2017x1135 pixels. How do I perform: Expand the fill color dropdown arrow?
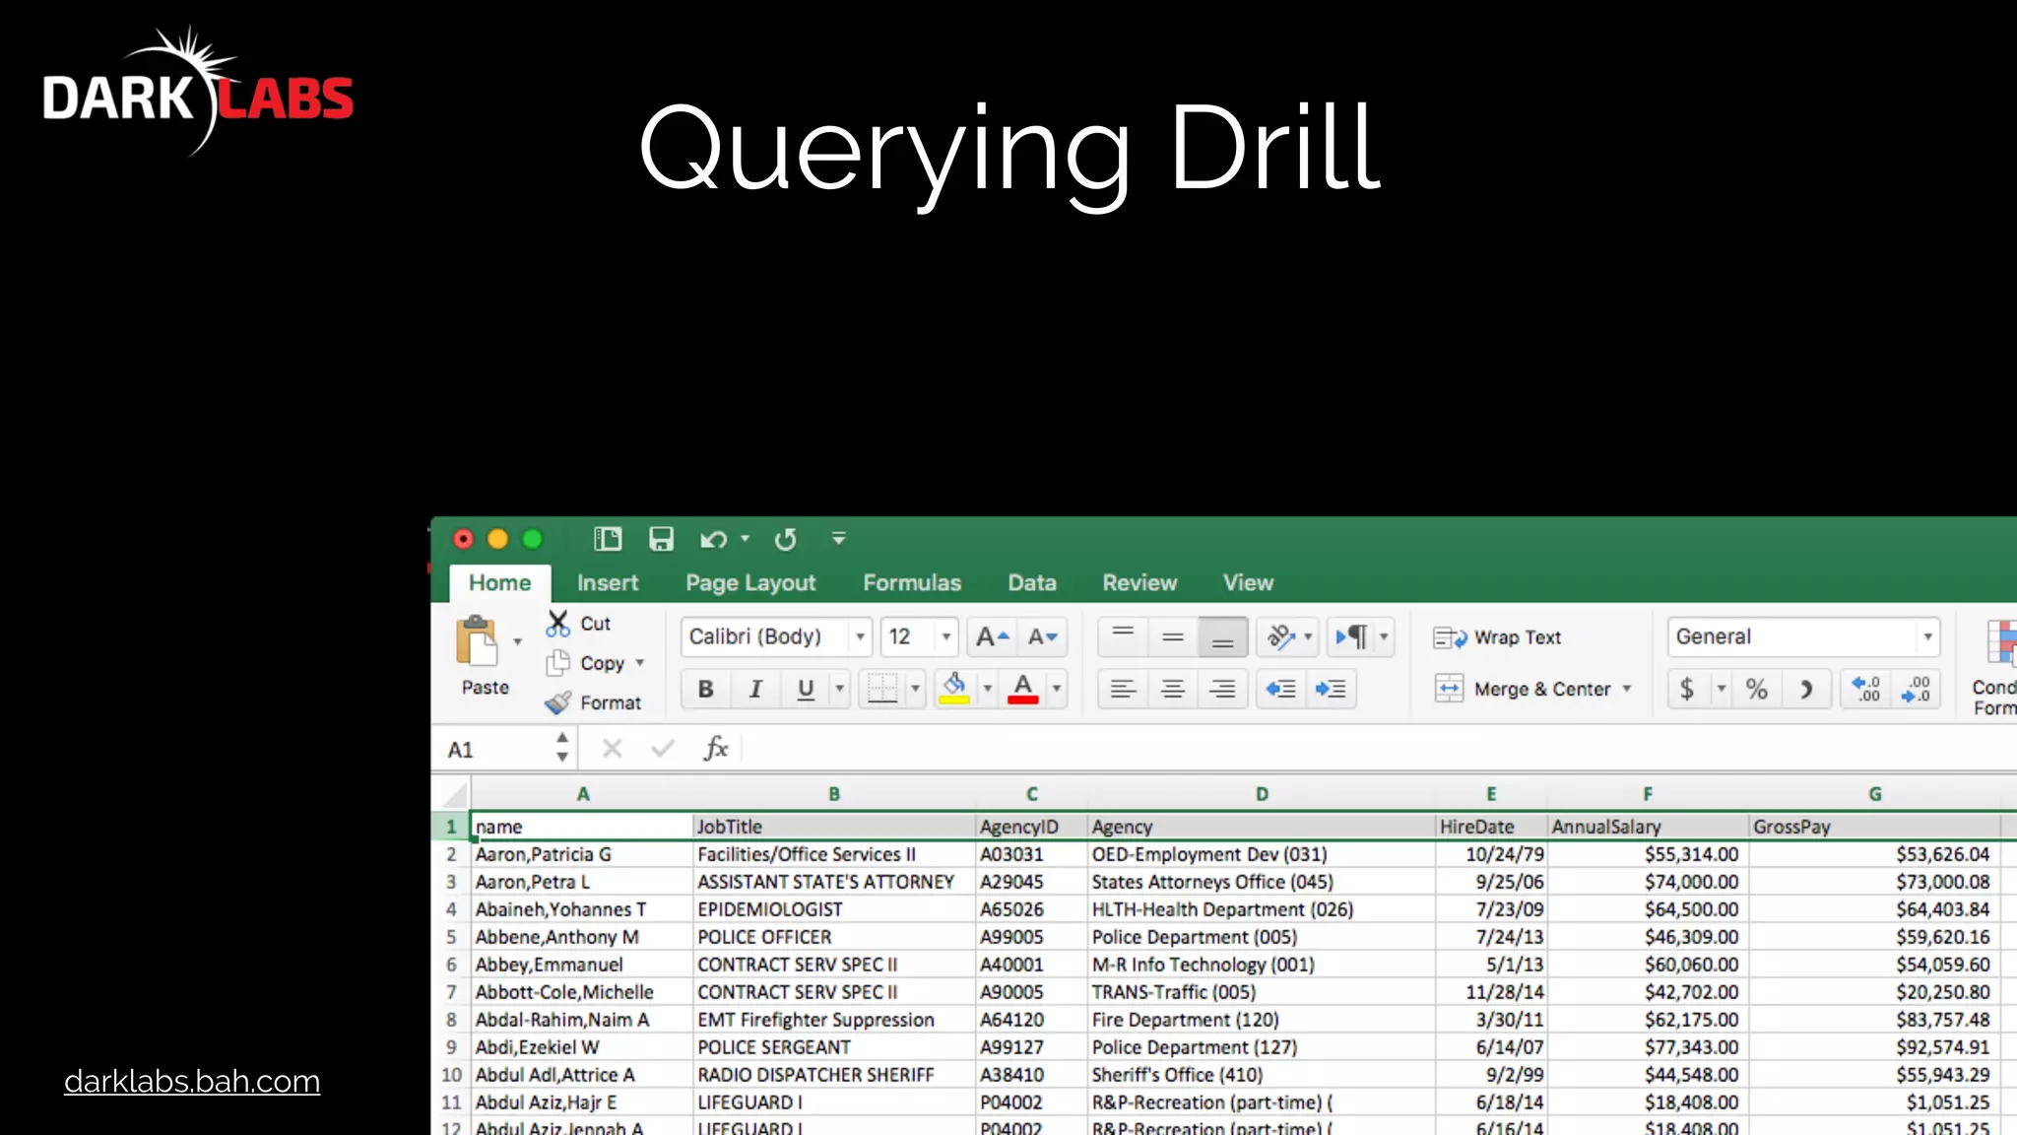pyautogui.click(x=987, y=689)
